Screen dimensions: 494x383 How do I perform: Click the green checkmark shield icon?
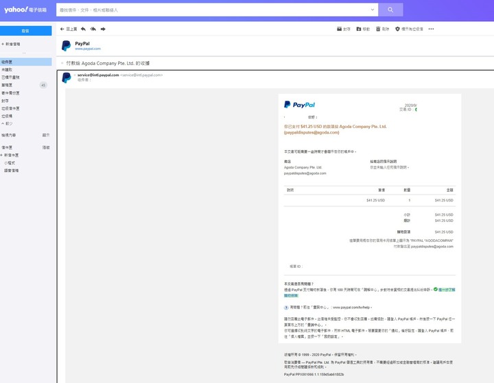pos(436,289)
